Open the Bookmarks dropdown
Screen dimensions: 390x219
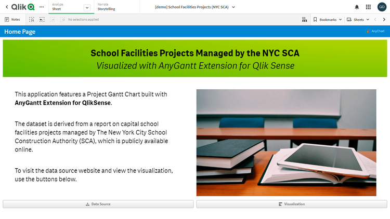[328, 19]
